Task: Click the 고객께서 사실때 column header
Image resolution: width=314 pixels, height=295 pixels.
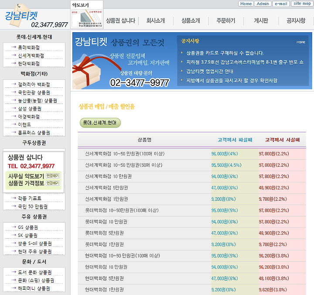Action: (x=282, y=140)
